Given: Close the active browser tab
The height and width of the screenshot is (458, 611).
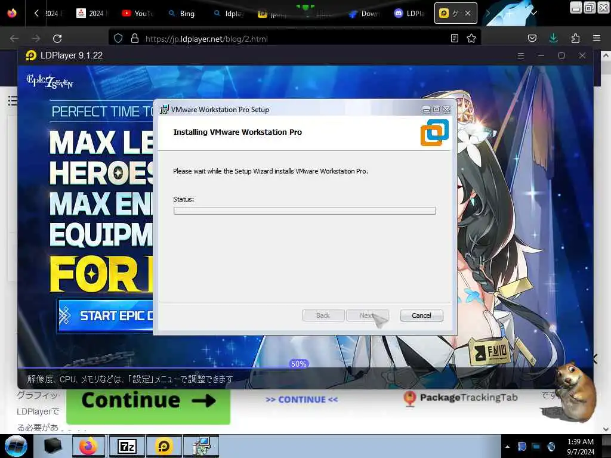Looking at the screenshot, I should click(x=468, y=13).
